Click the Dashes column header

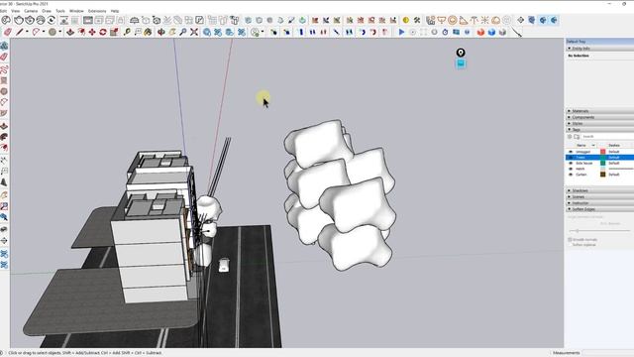click(614, 146)
